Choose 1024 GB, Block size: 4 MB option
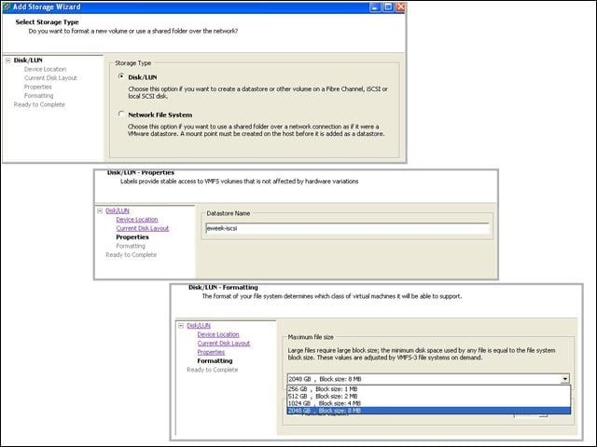 429,403
